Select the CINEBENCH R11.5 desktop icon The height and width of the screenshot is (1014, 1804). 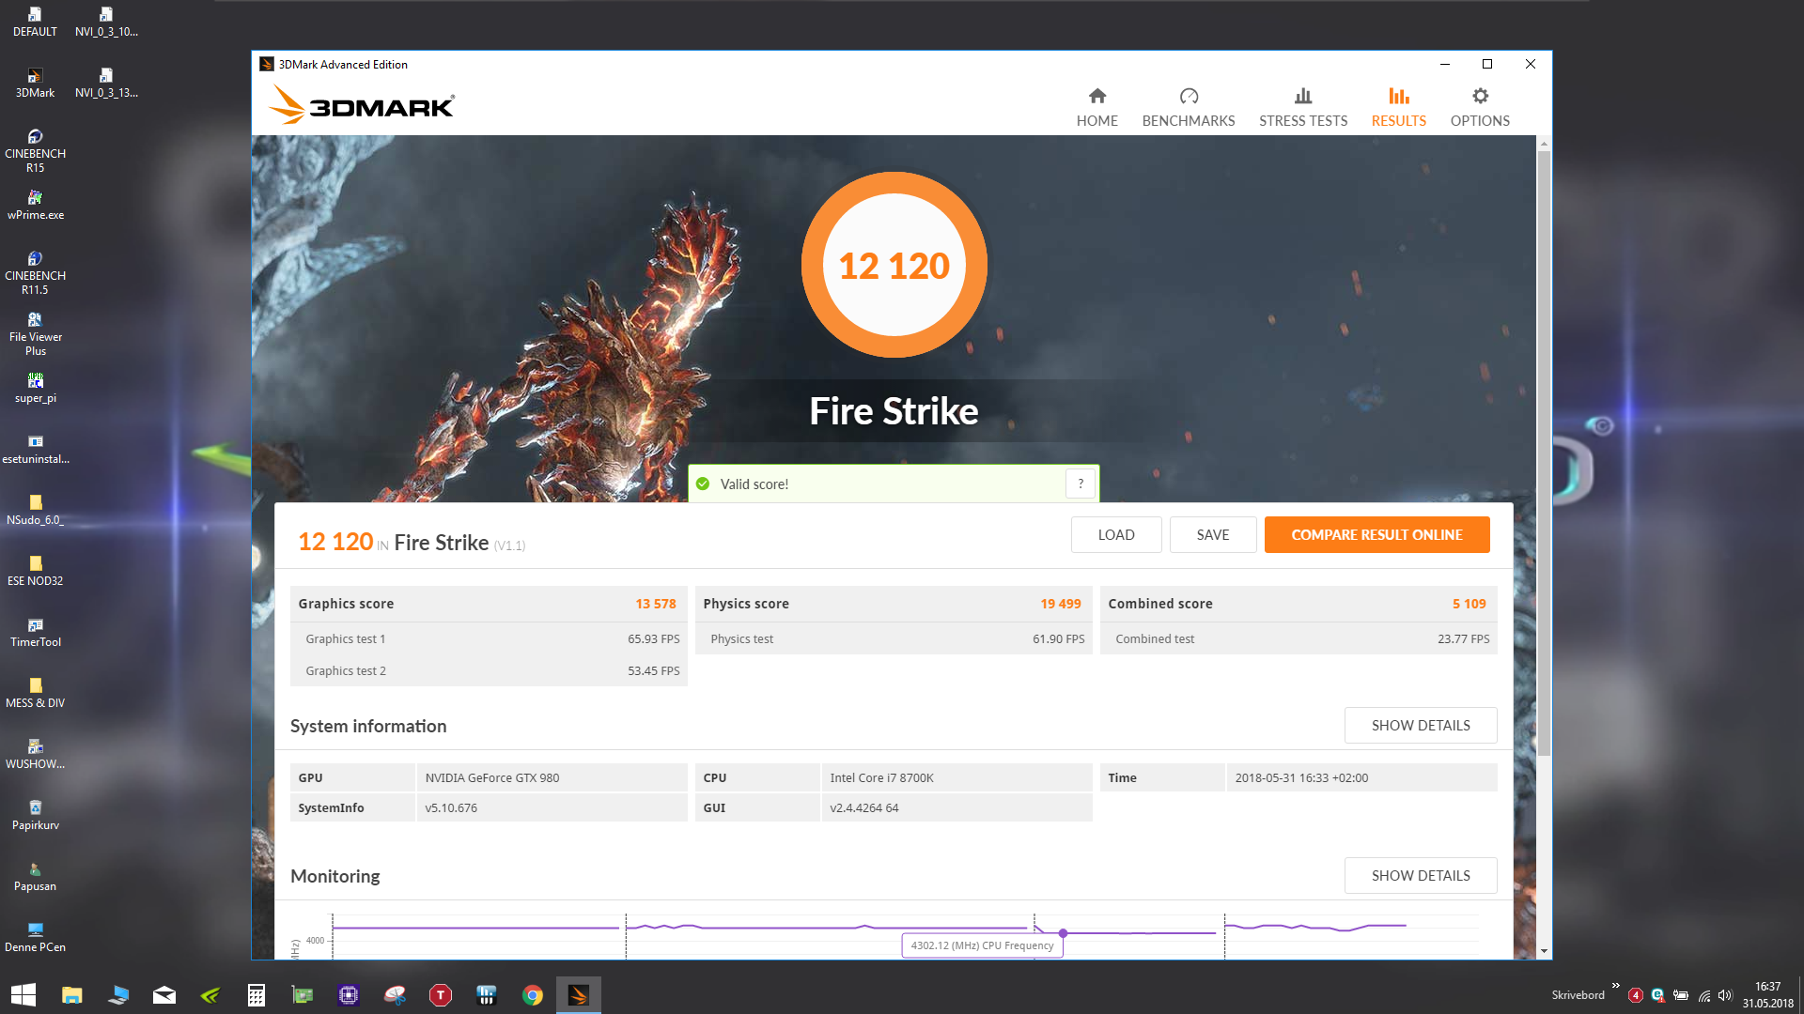(x=35, y=272)
